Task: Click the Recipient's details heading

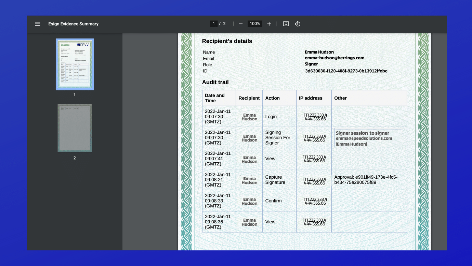Action: point(227,41)
